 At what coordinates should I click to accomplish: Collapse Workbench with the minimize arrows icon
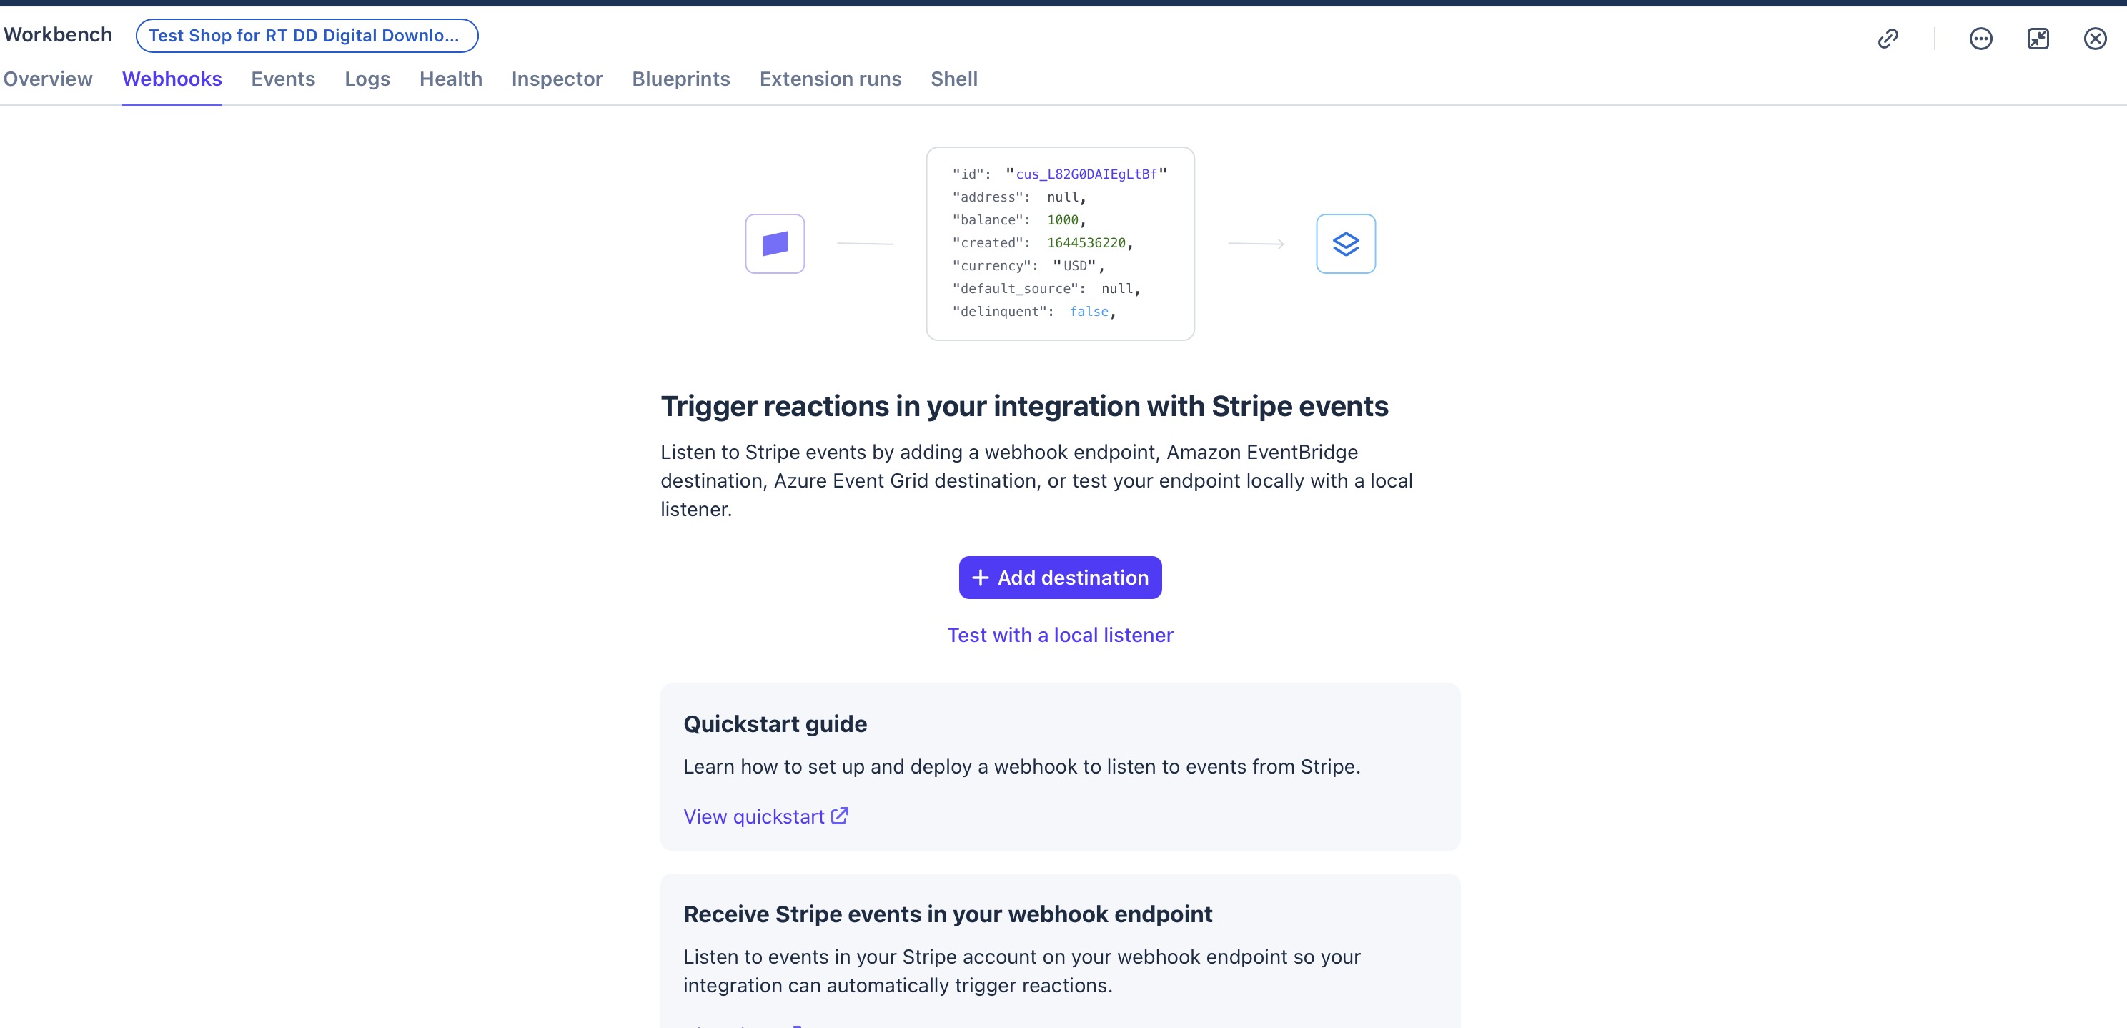(x=2038, y=38)
